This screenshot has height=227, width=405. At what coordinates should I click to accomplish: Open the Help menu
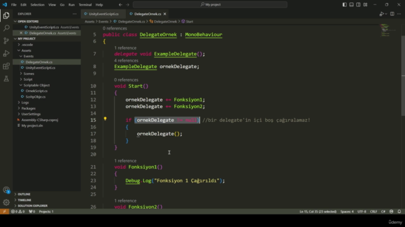99,4
